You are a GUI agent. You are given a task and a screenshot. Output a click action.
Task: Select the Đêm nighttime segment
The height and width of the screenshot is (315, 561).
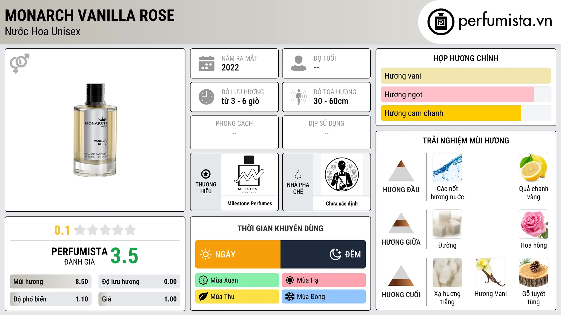pos(323,254)
